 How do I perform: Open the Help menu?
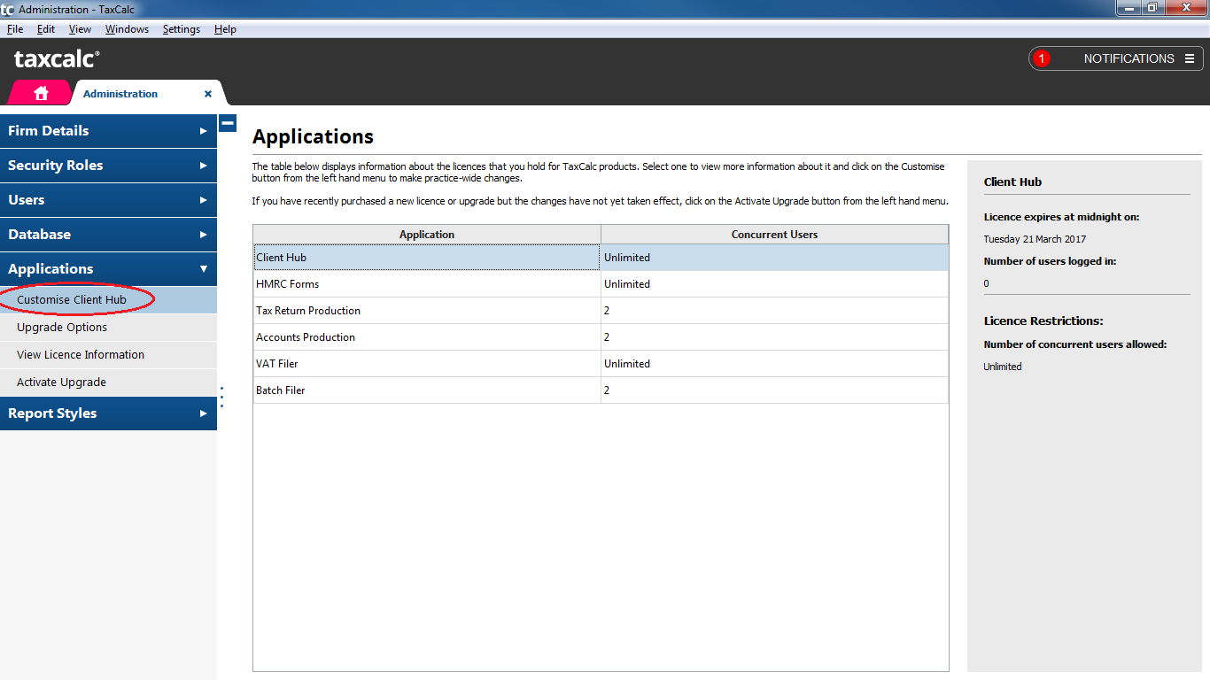click(225, 29)
